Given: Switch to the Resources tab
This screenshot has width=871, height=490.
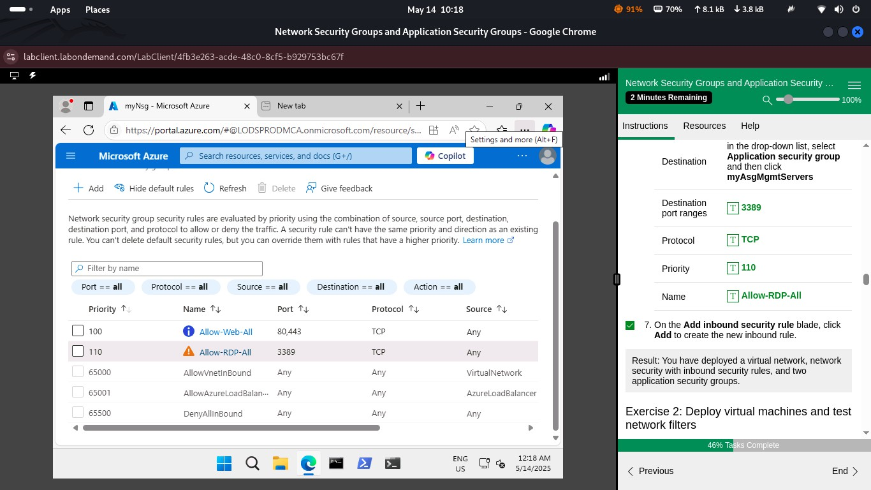Looking at the screenshot, I should (704, 126).
